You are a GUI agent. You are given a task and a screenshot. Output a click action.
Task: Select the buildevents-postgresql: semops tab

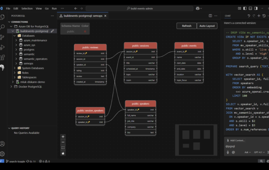point(83,16)
